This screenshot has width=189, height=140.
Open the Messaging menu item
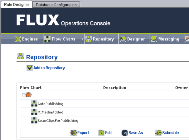[169, 39]
